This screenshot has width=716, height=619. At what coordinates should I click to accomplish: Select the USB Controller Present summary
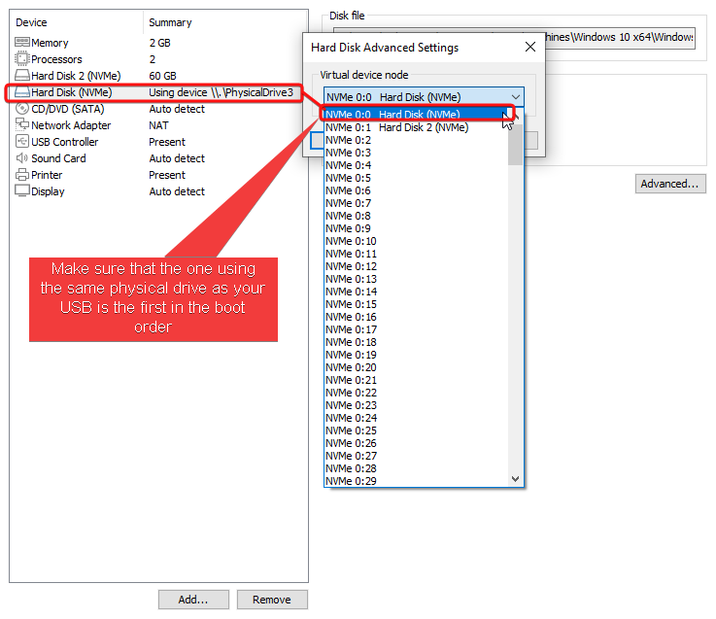tap(167, 142)
